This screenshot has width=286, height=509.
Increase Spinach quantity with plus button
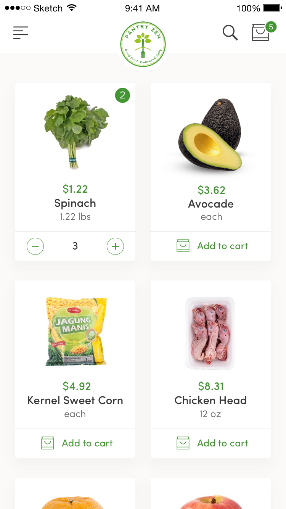[x=115, y=246]
